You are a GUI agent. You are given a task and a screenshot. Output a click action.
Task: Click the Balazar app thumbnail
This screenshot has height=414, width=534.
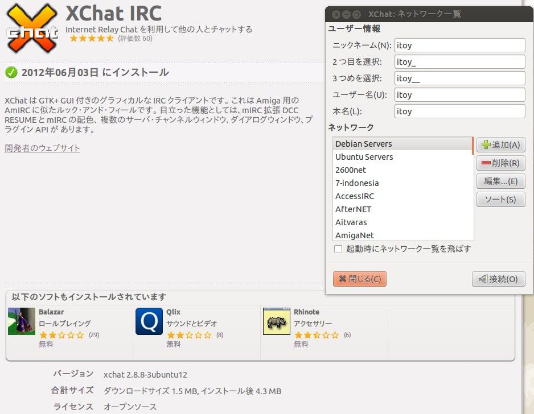tap(22, 321)
